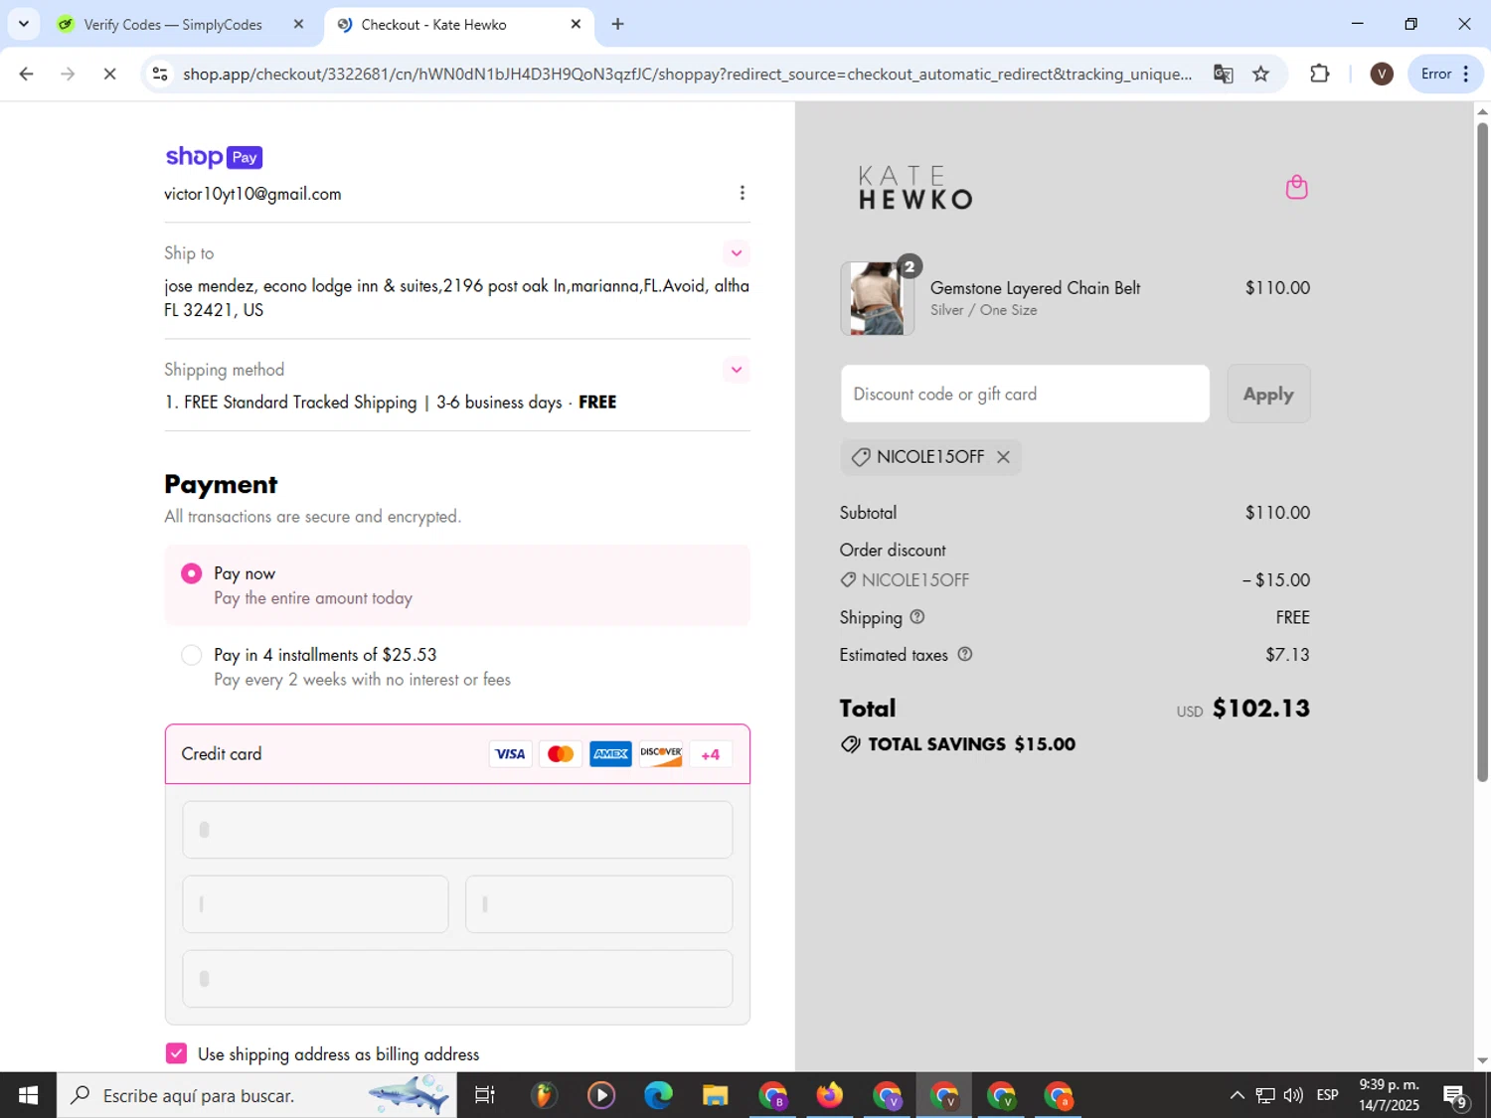Click the name on card field
1491x1118 pixels.
click(457, 979)
